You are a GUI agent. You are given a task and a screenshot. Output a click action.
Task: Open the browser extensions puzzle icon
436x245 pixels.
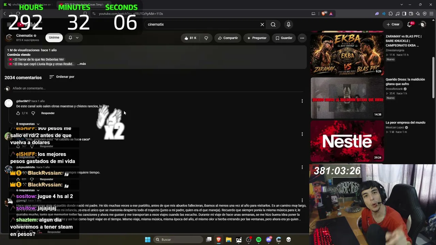(390, 14)
